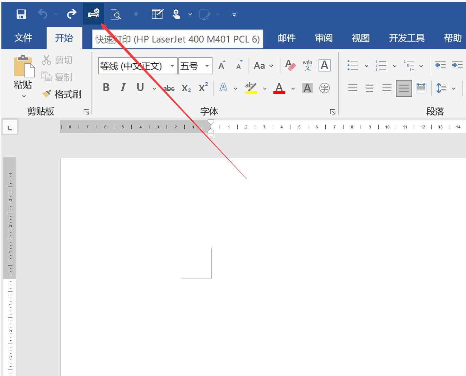Open the 文件 menu tab
Viewport: 466px width, 376px height.
coord(23,38)
